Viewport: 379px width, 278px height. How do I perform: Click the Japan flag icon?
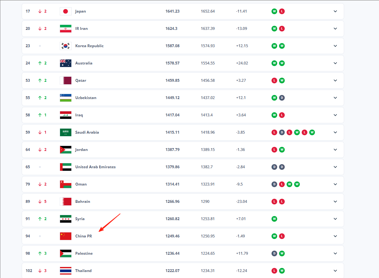[66, 11]
